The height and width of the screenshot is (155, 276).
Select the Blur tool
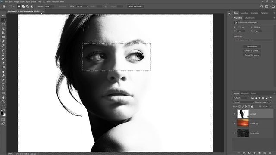3,71
